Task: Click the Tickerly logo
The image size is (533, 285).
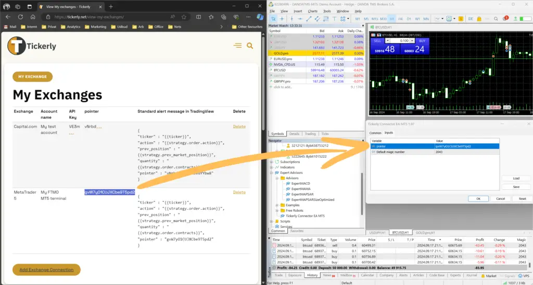Action: [x=32, y=46]
